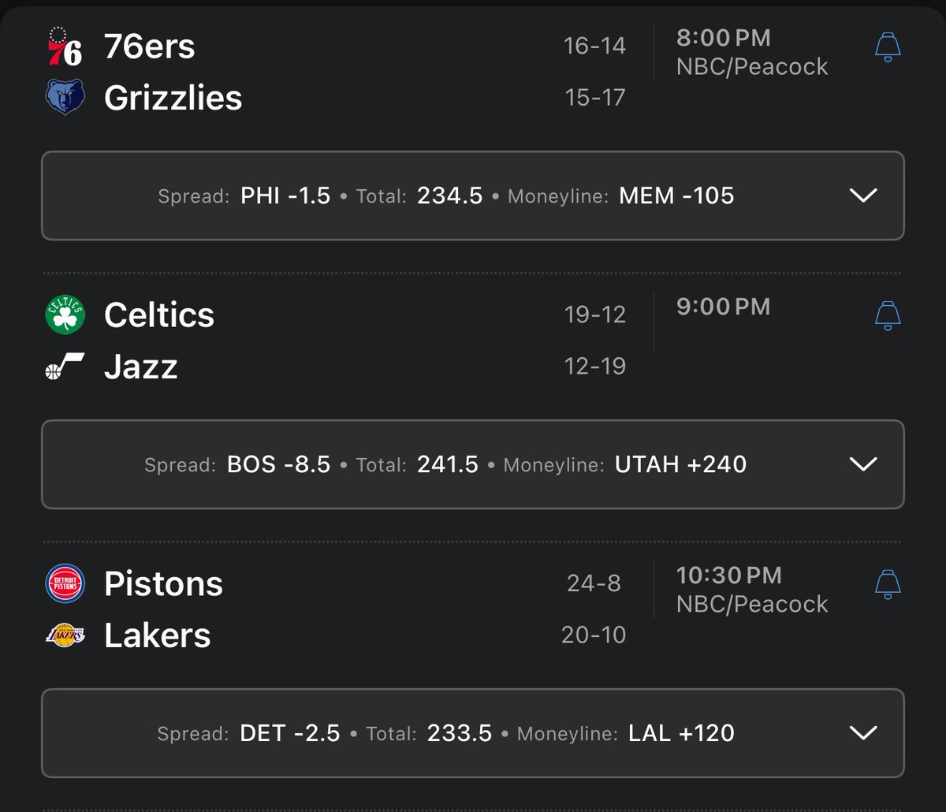Toggle alert bell for Pistons-Lakers game
Image resolution: width=946 pixels, height=812 pixels.
point(888,584)
